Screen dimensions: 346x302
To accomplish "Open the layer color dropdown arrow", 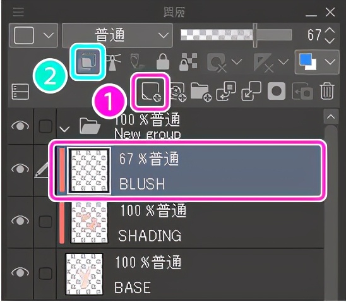I will tap(330, 62).
